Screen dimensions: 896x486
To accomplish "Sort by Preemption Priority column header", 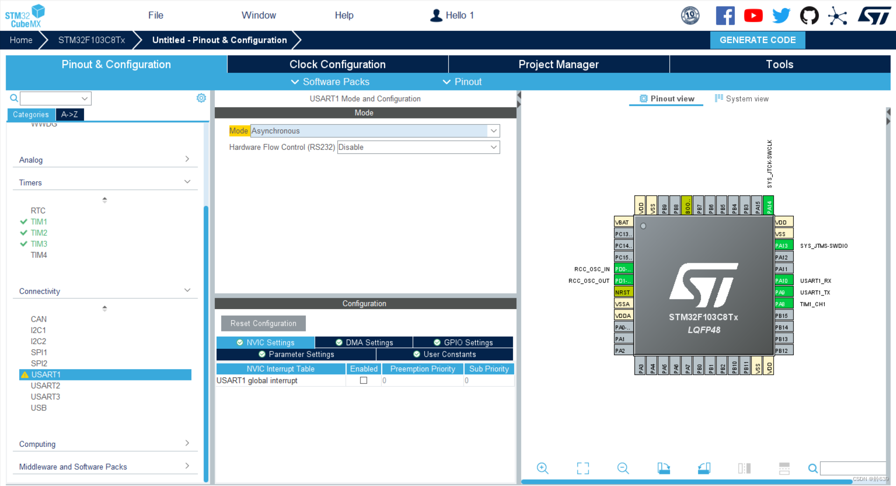I will tap(423, 369).
